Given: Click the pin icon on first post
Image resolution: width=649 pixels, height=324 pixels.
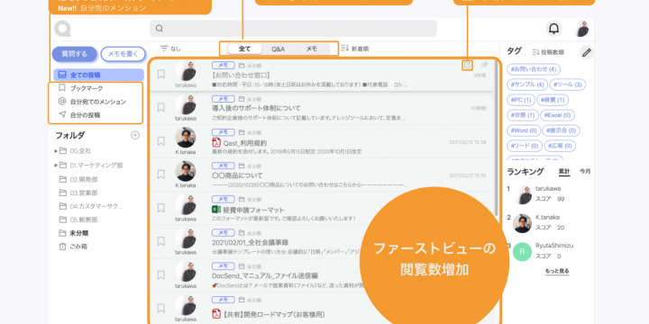Looking at the screenshot, I should pyautogui.click(x=485, y=65).
